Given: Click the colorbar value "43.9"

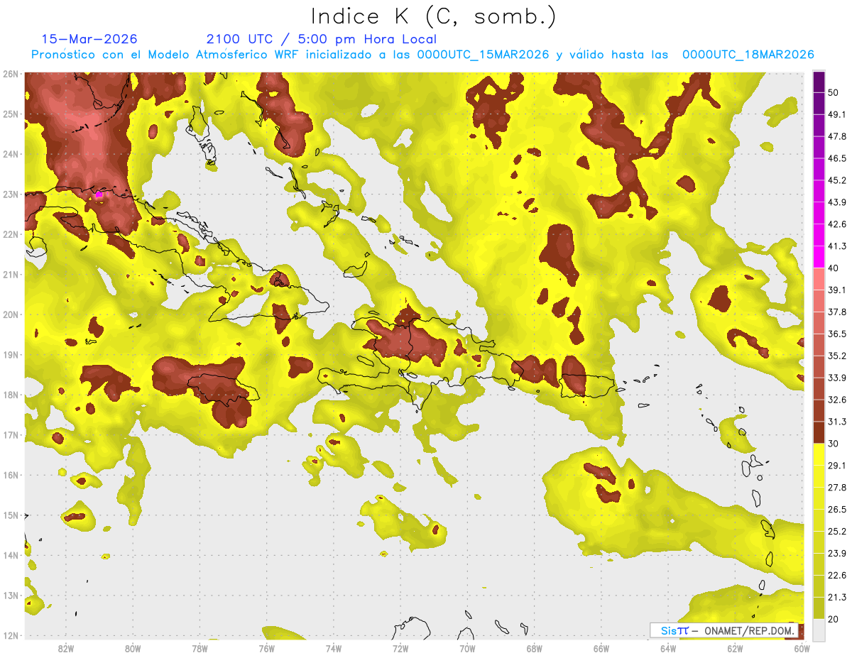Looking at the screenshot, I should coord(837,202).
